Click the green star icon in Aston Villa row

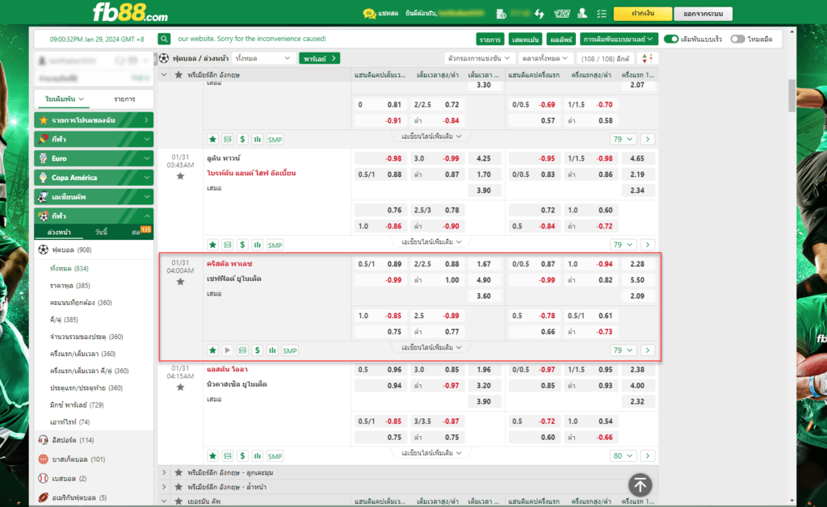(x=212, y=456)
